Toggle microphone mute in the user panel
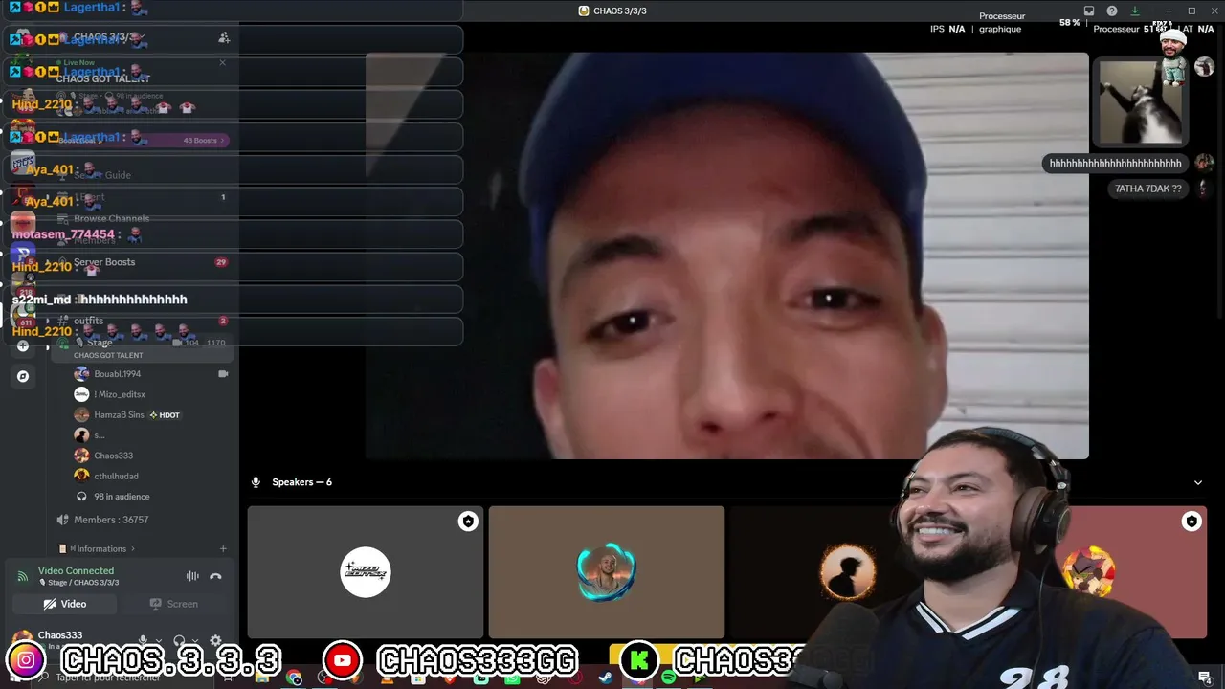 (x=143, y=641)
